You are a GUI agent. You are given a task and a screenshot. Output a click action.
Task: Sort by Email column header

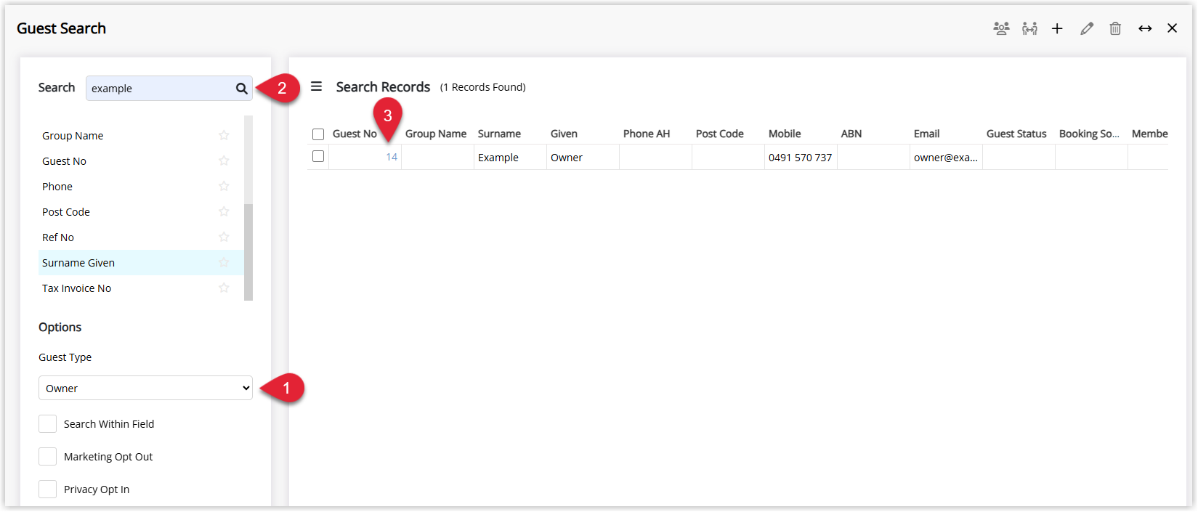click(927, 134)
